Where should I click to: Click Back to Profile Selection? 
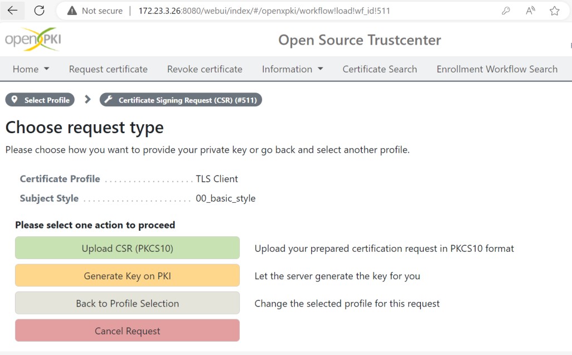127,303
